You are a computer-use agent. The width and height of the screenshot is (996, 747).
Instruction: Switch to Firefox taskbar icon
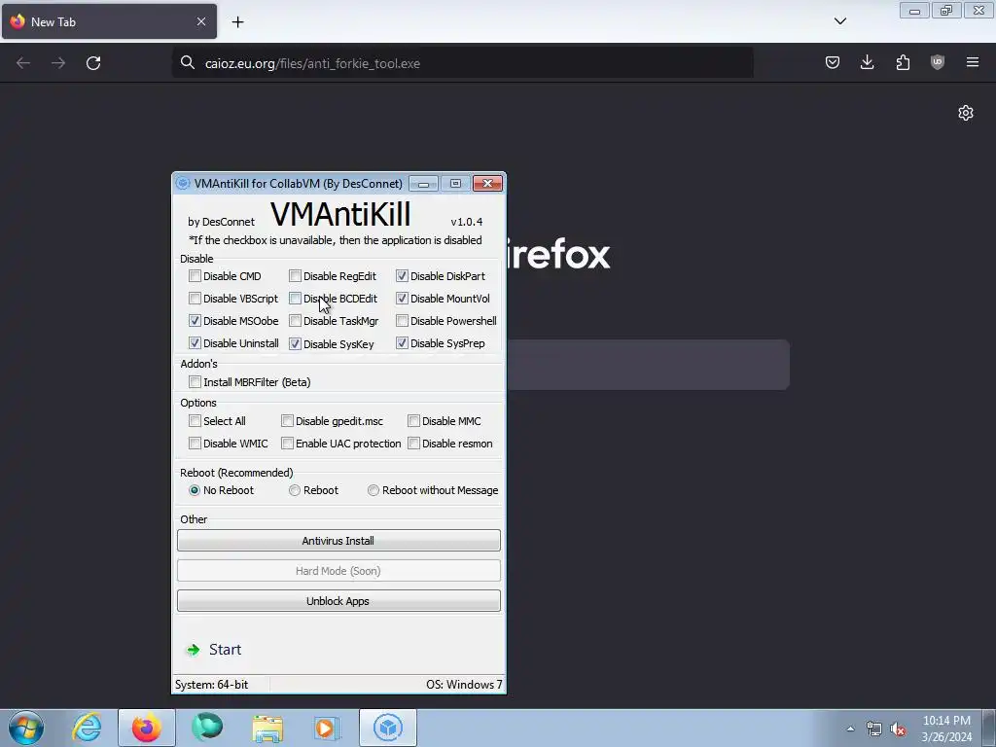point(147,728)
